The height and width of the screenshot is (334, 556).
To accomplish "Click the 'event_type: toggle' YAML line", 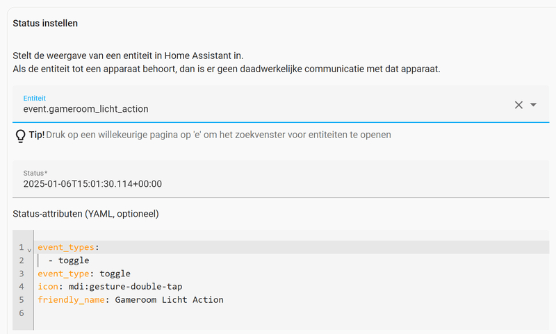I will (84, 274).
